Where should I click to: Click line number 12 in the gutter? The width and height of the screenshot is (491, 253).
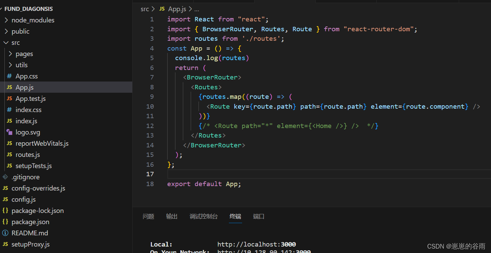[x=150, y=126]
